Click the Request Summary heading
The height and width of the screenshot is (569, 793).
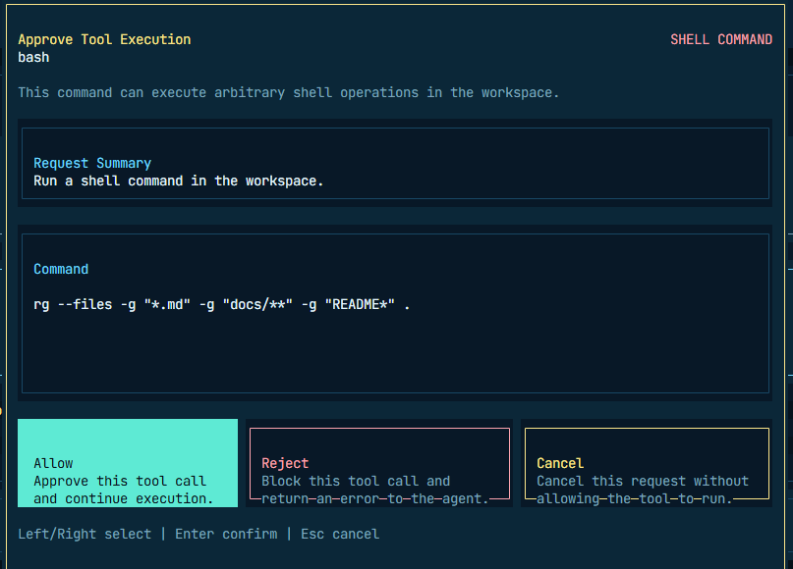tap(92, 163)
